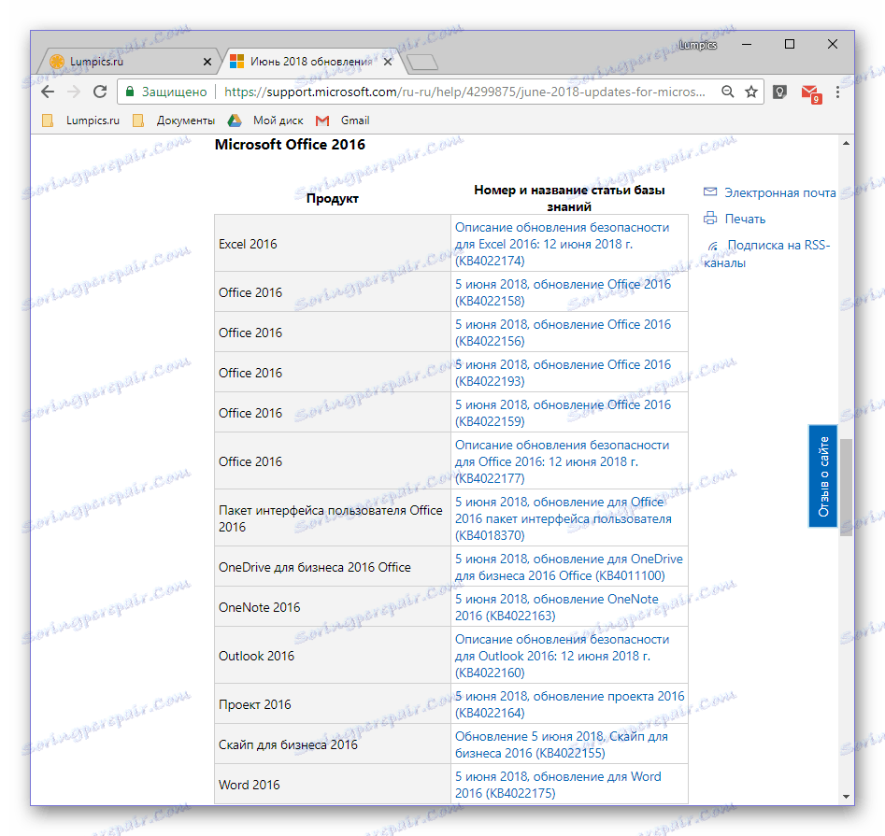
Task: Click the OneDrive для бизнеса 2016 Office cell
Action: pyautogui.click(x=333, y=567)
